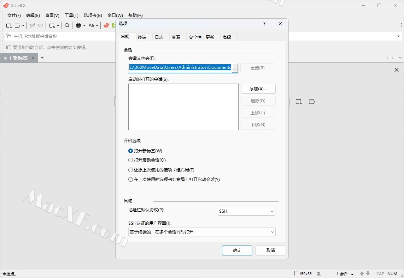Click the NUM indicator in status bar
The image size is (404, 278).
pos(392,274)
